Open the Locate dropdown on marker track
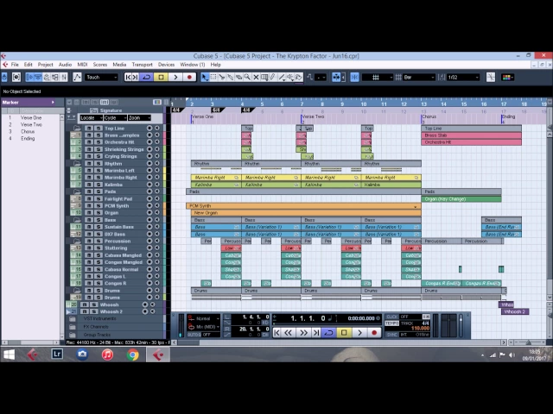Viewport: 553px width, 414px height. click(x=91, y=118)
